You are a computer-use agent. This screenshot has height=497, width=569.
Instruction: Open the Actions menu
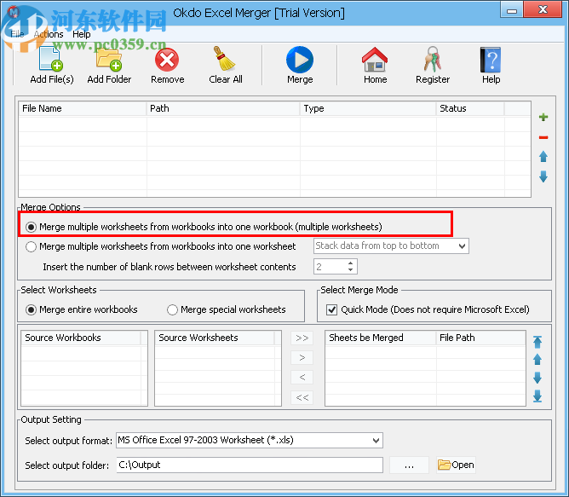pos(49,34)
